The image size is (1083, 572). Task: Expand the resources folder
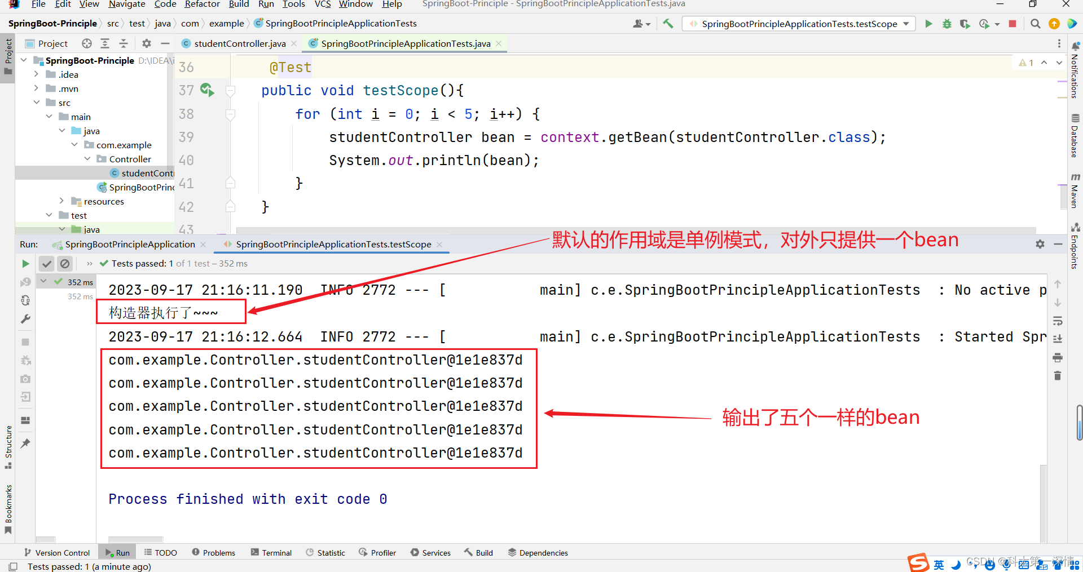point(62,201)
